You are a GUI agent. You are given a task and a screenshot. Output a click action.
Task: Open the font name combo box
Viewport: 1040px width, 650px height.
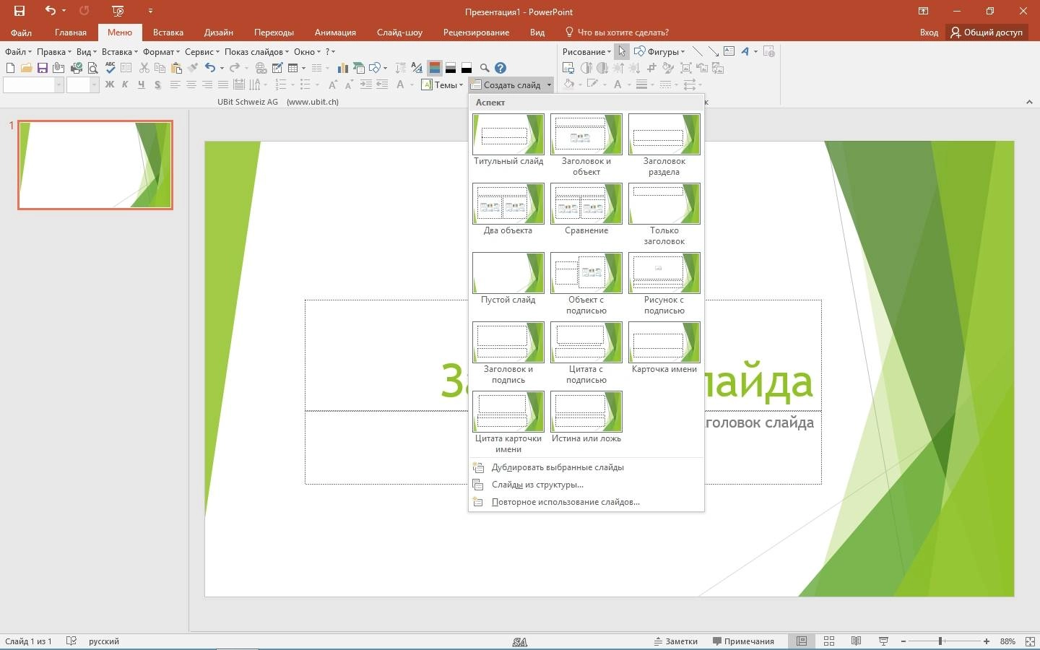[x=33, y=84]
